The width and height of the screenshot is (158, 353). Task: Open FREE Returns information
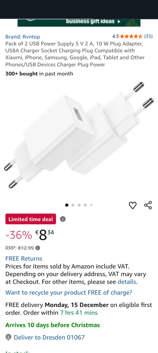(24, 258)
